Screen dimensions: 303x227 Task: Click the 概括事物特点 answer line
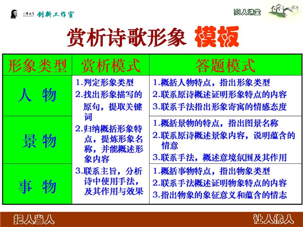[211, 171]
